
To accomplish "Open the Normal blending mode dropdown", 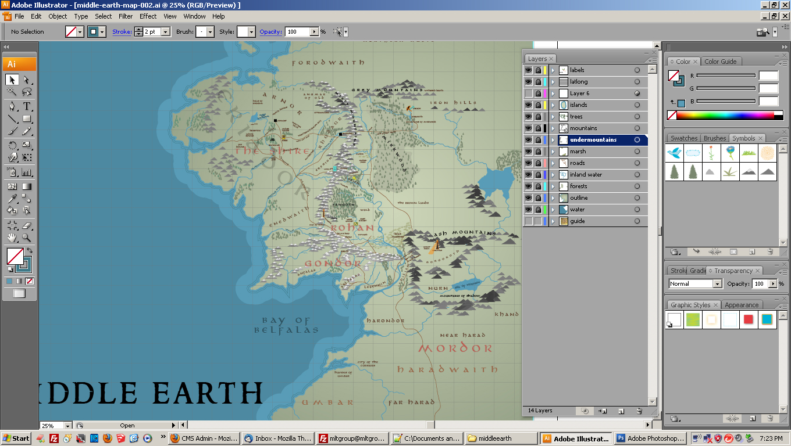I will [717, 283].
